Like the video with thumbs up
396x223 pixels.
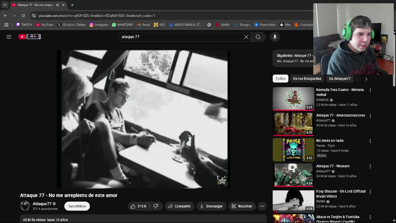click(x=138, y=206)
